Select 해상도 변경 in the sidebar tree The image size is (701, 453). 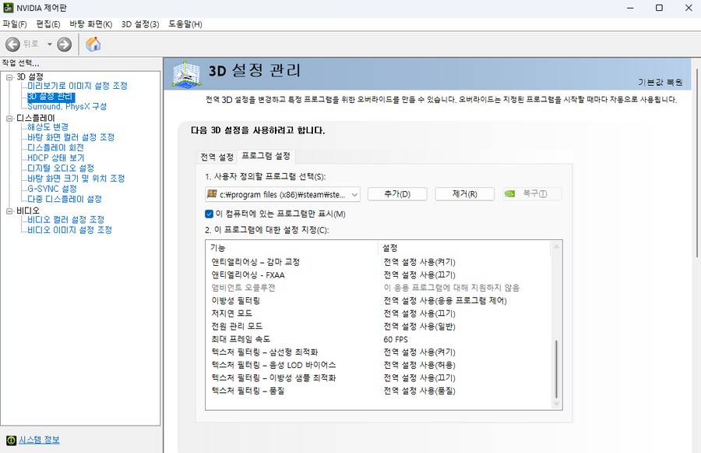coord(48,126)
